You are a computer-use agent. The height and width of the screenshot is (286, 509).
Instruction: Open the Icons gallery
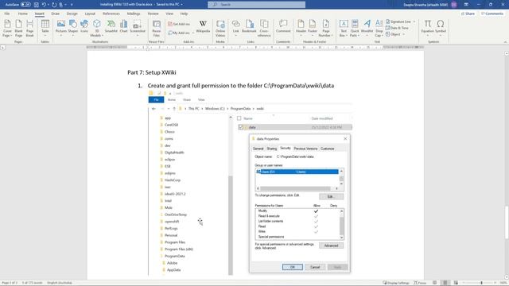(84, 26)
